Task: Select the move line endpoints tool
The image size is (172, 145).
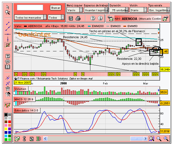Action: coord(8,83)
